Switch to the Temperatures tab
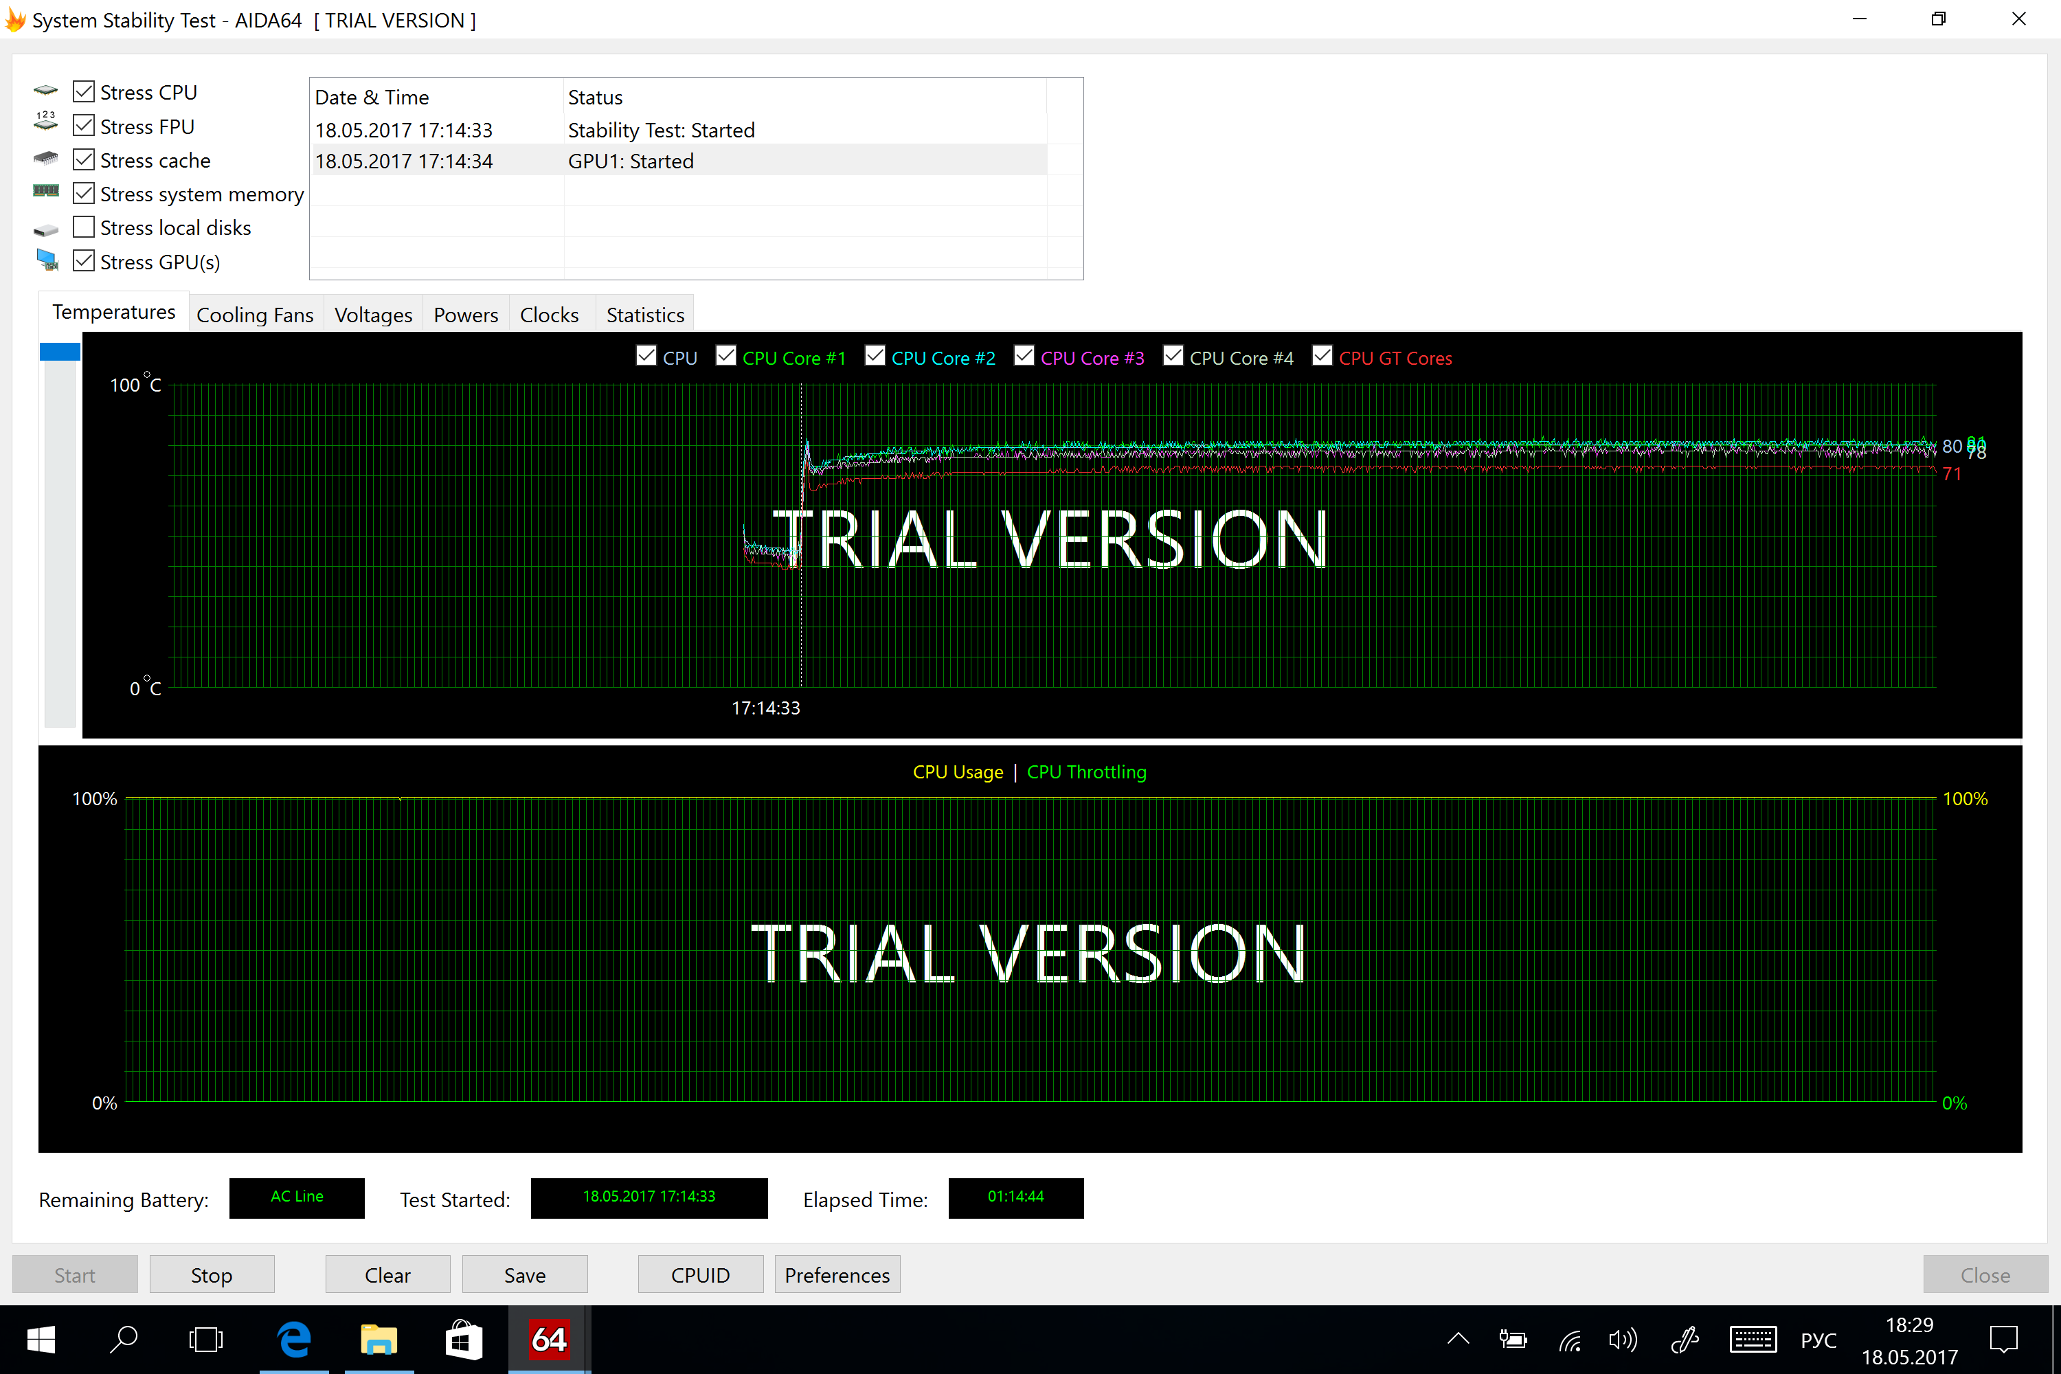2061x1374 pixels. [114, 312]
